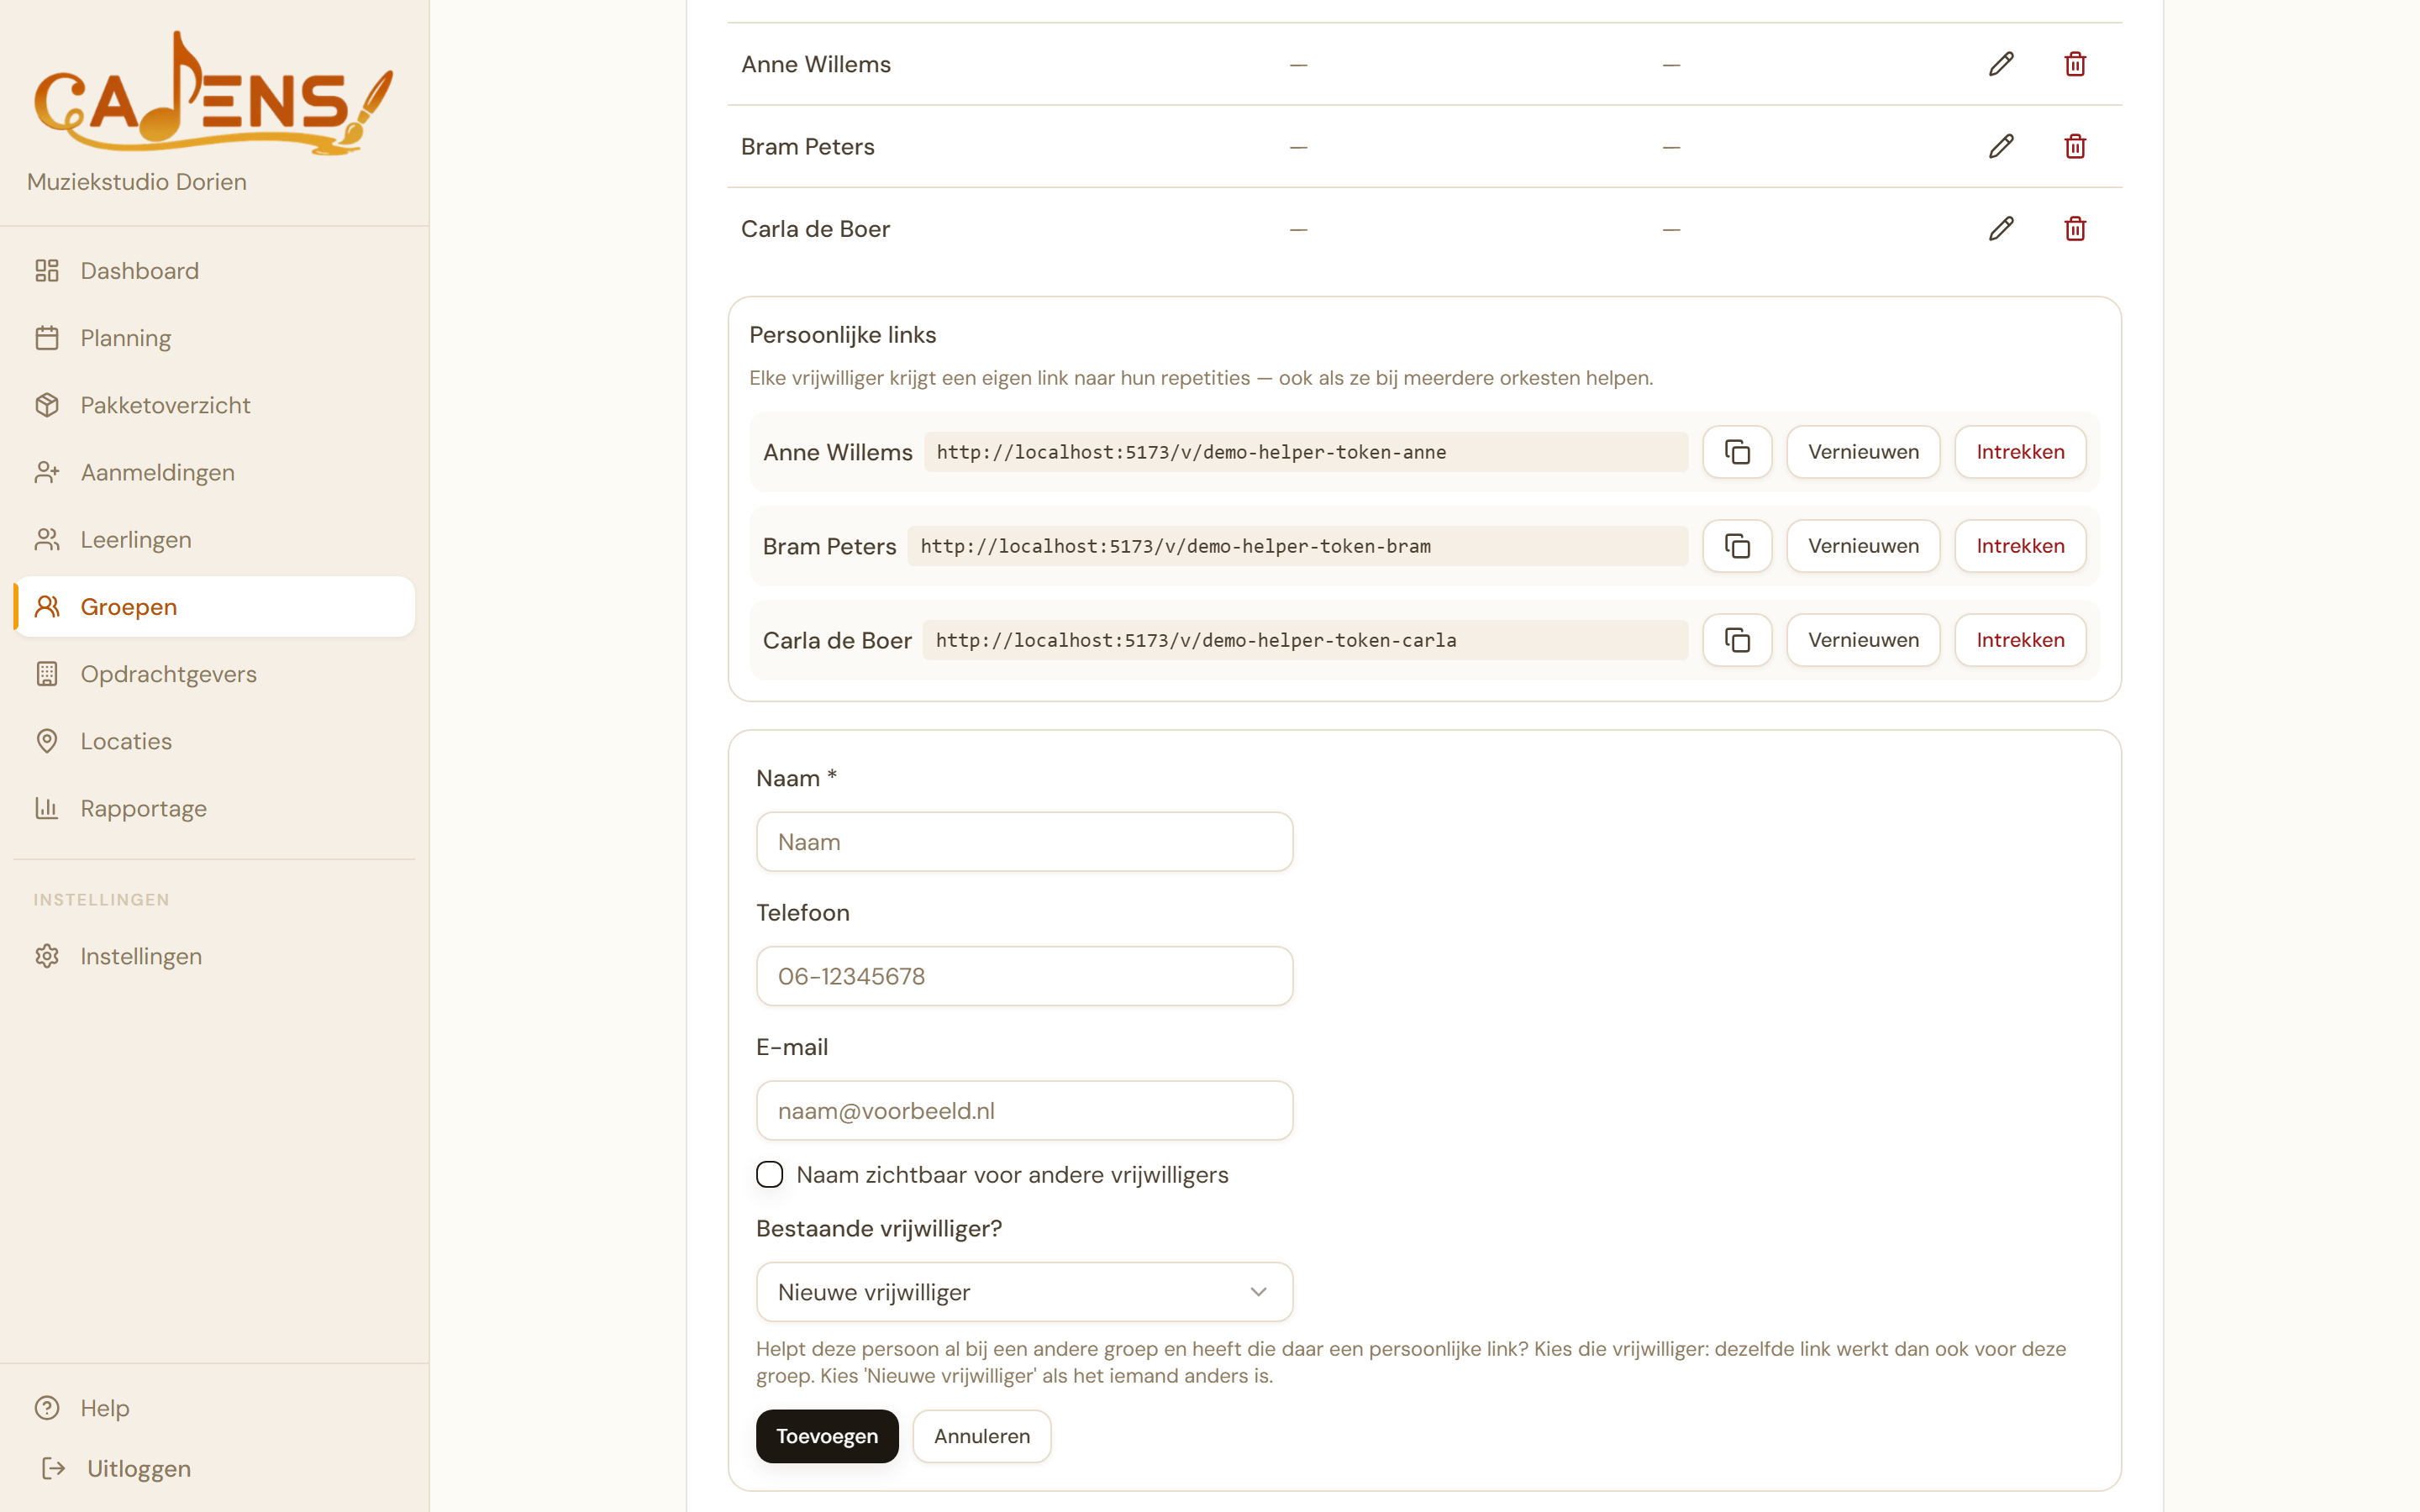Select Groepen sidebar item
This screenshot has height=1512, width=2420.
pyautogui.click(x=215, y=607)
